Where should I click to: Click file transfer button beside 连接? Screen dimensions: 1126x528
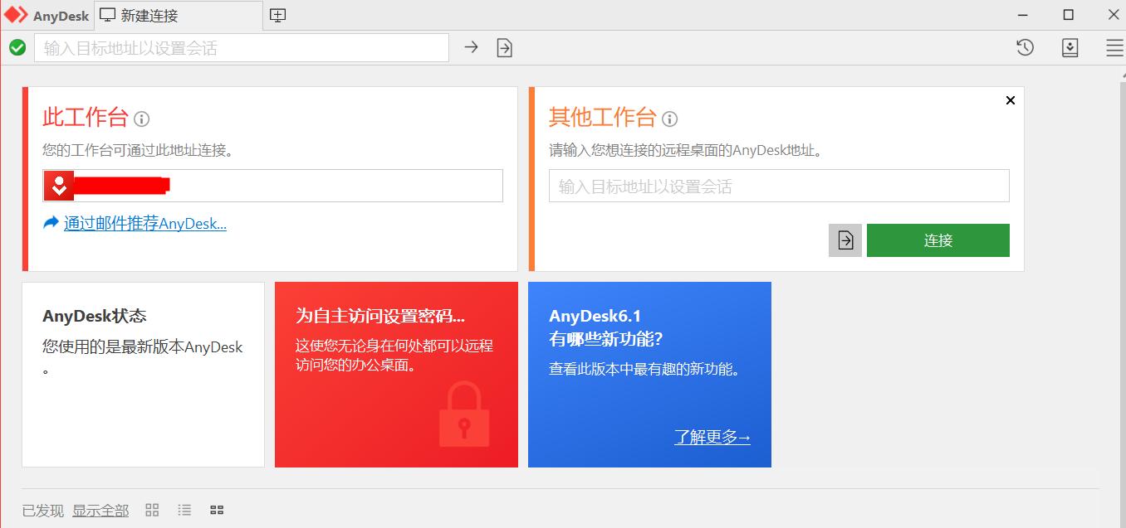coord(845,240)
